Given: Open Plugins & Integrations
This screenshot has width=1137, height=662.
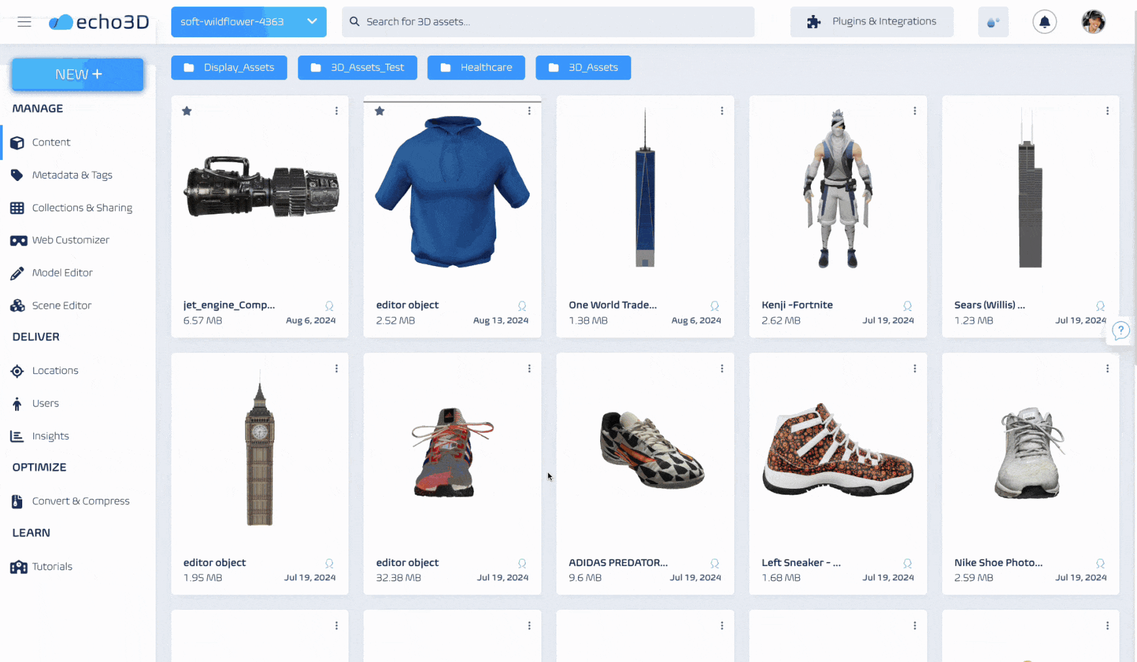Looking at the screenshot, I should tap(872, 21).
